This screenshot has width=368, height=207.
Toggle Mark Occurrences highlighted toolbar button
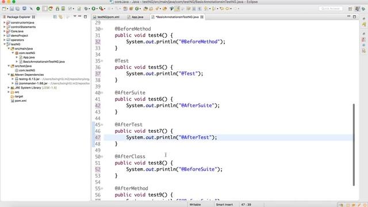177,9
